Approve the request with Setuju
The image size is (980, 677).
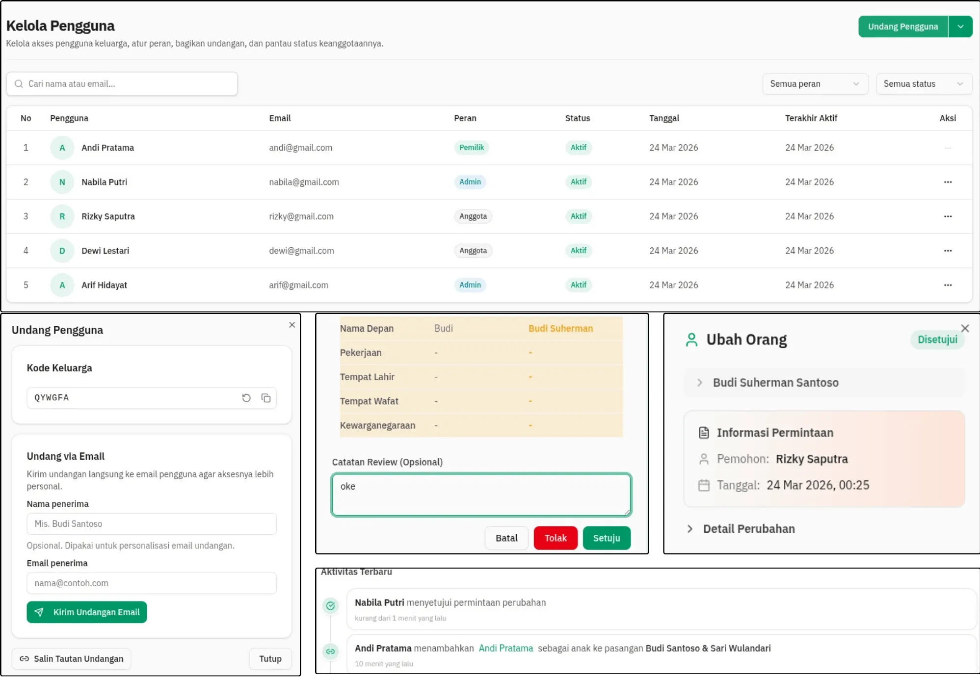click(x=607, y=538)
